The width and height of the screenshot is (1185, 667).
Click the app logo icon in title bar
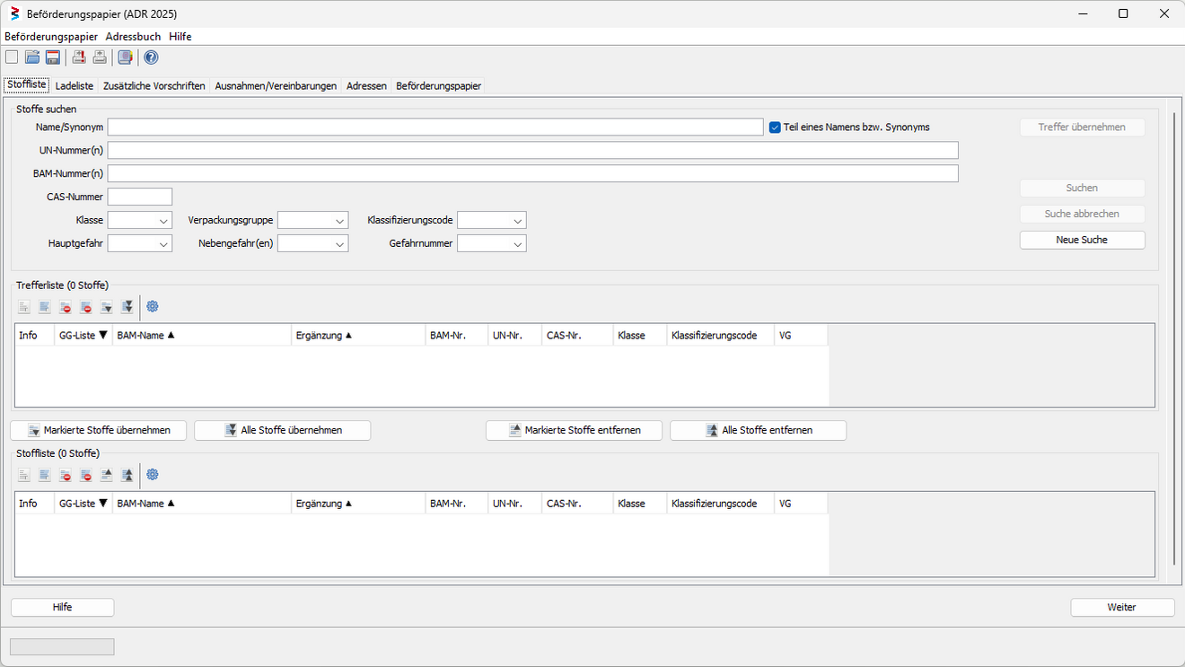point(14,13)
